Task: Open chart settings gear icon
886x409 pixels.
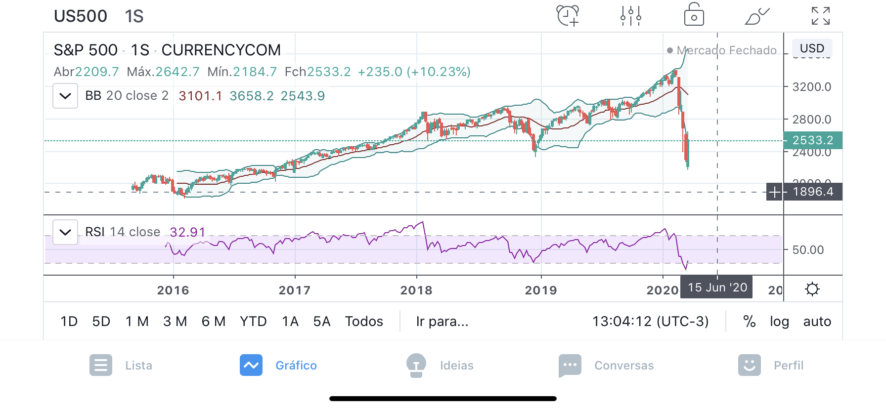Action: point(812,289)
